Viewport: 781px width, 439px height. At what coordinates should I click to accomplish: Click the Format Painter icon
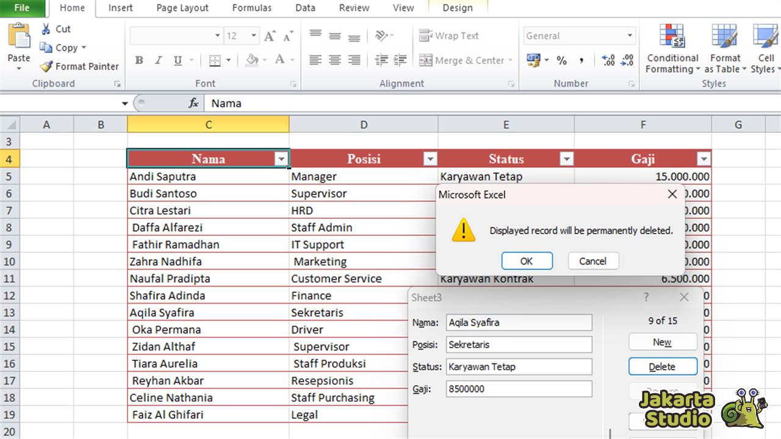[x=45, y=66]
